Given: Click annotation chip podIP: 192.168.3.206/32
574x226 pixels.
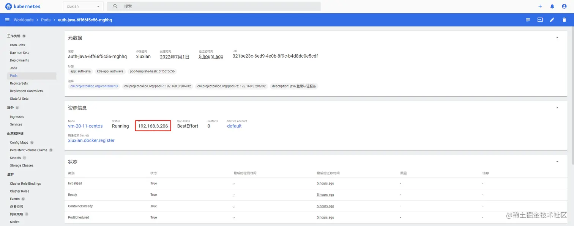Looking at the screenshot, I should [x=158, y=86].
